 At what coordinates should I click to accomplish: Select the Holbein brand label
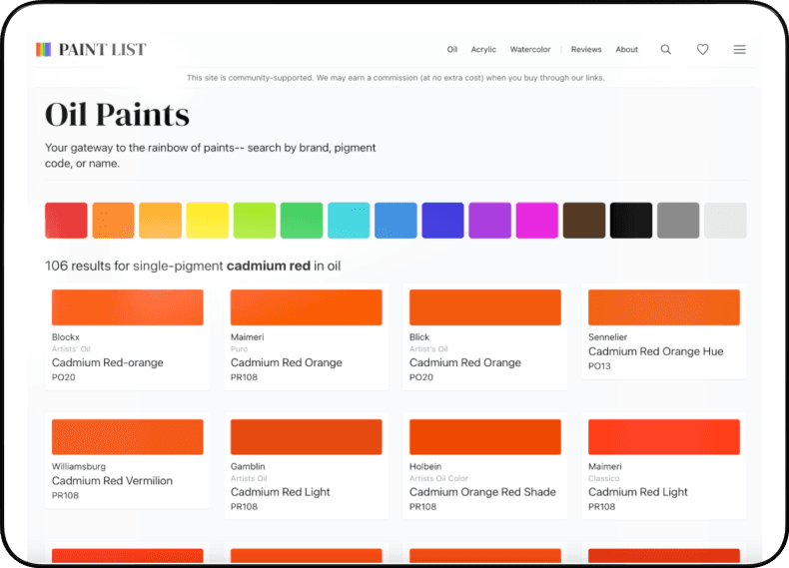(425, 466)
